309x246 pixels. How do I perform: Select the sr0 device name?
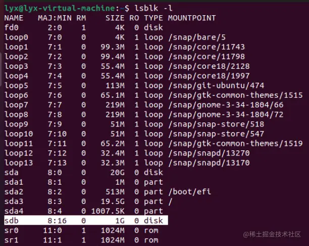11,230
